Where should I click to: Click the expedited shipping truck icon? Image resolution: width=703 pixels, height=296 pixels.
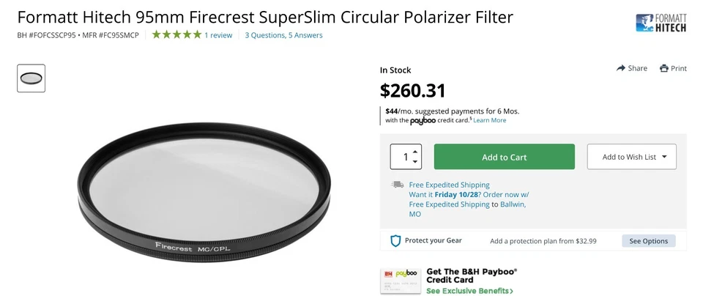[x=398, y=185]
